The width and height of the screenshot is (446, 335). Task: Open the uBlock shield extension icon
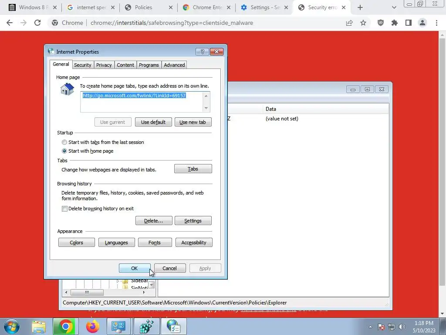pos(381,23)
